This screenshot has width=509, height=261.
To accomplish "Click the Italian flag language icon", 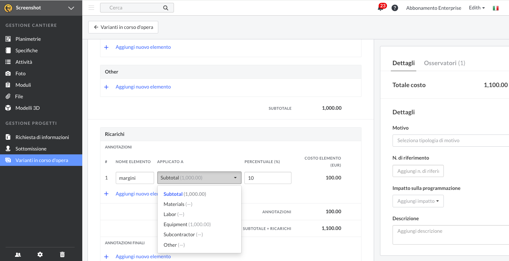I will pos(495,8).
